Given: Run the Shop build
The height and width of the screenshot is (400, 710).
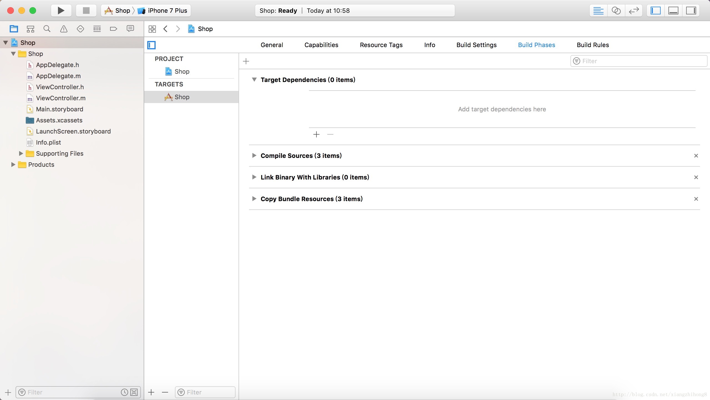Looking at the screenshot, I should (61, 11).
